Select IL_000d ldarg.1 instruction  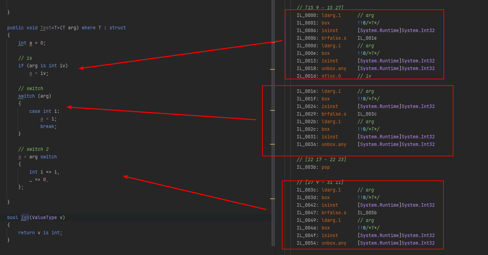click(335, 46)
